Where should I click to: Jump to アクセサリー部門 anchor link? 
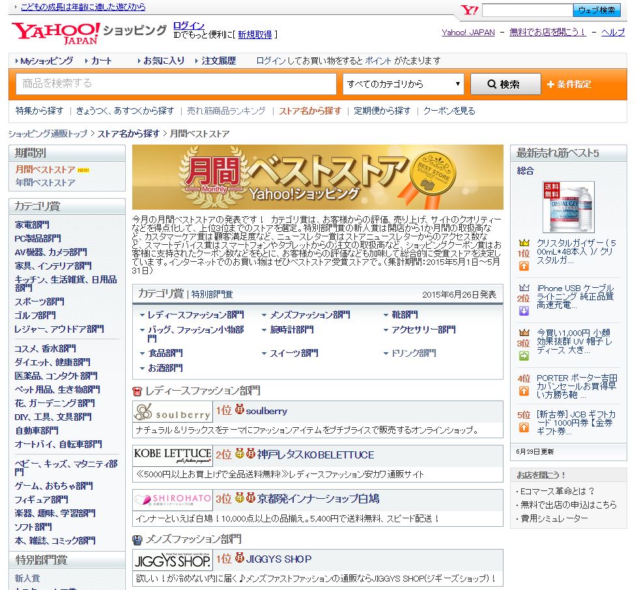click(423, 330)
